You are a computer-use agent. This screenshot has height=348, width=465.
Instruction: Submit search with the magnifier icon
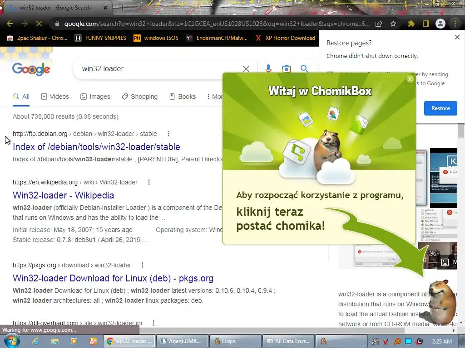point(304,69)
